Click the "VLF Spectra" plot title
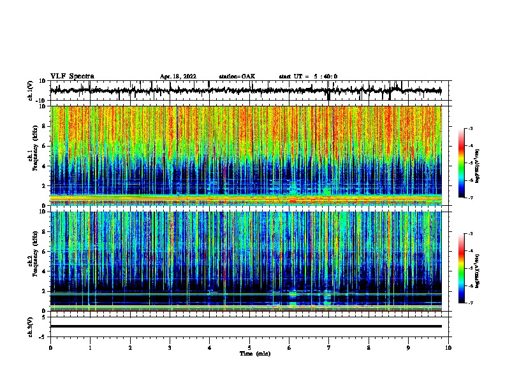505x390 pixels. pyautogui.click(x=72, y=76)
